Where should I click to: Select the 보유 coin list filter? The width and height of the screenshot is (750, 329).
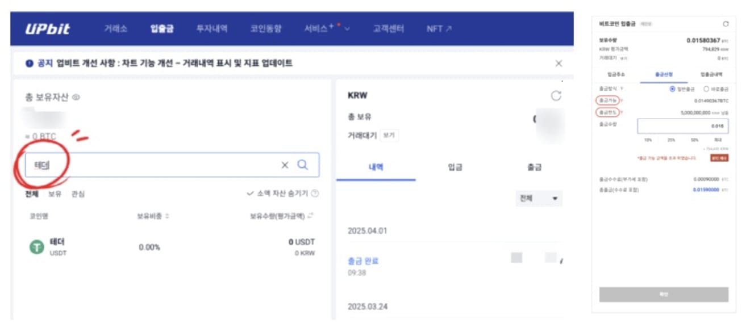55,193
